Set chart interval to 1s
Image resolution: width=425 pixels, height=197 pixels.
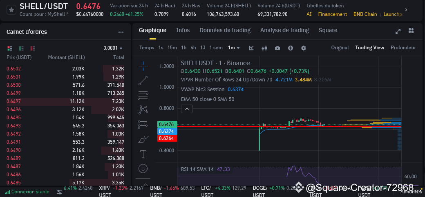click(161, 48)
